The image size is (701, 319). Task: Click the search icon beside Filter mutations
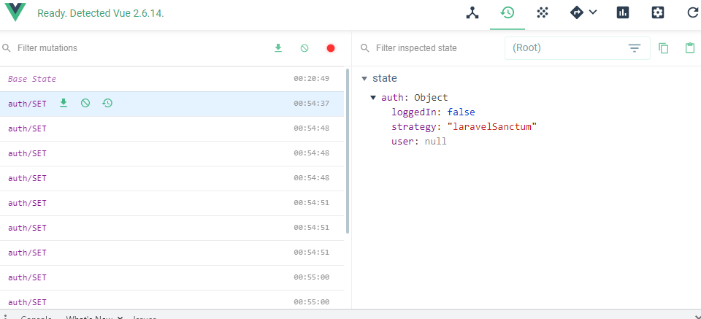[7, 47]
